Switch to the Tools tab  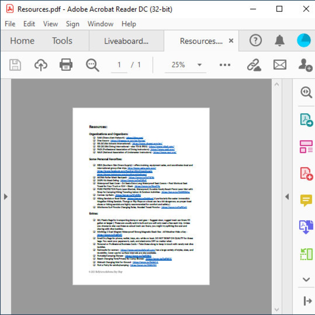(62, 41)
